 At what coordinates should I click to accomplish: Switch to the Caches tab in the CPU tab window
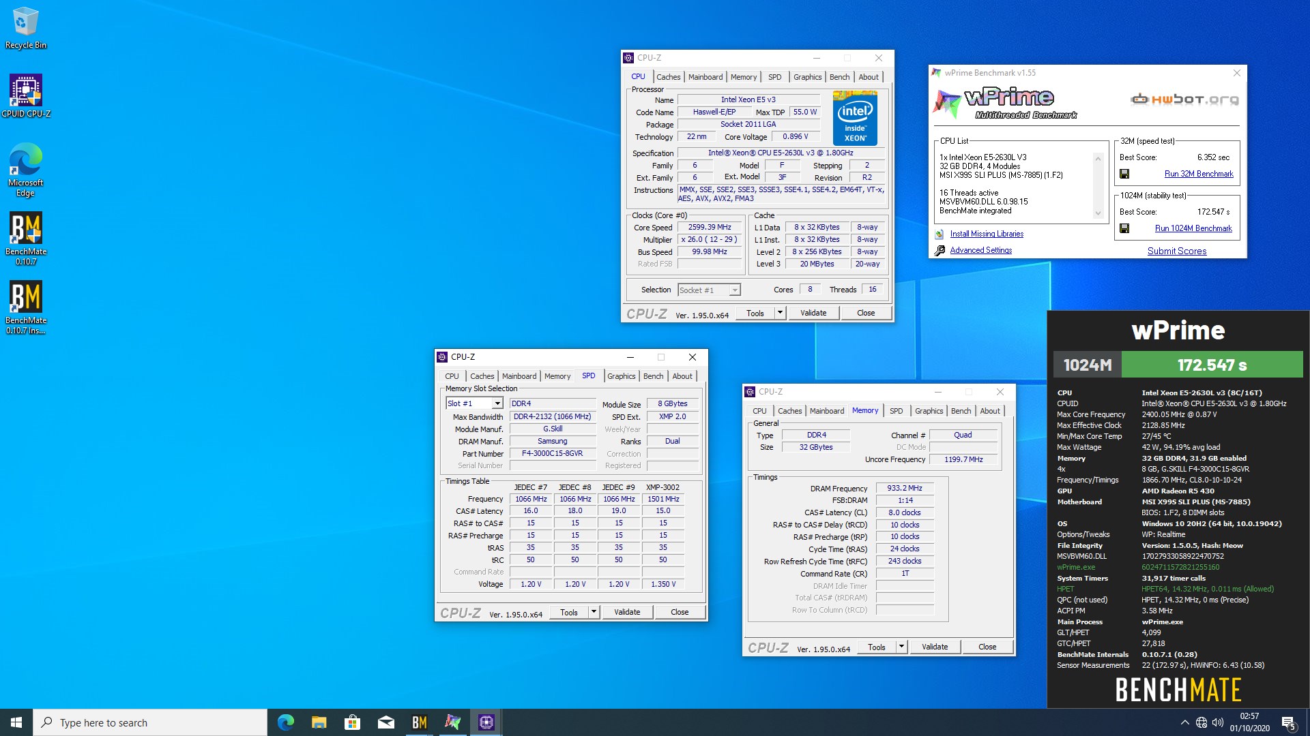(668, 77)
